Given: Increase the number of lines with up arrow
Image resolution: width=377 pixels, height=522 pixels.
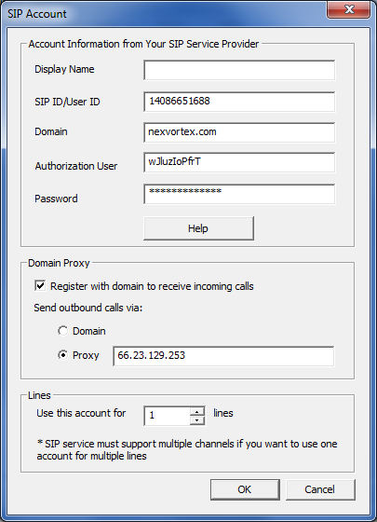Looking at the screenshot, I should [197, 411].
